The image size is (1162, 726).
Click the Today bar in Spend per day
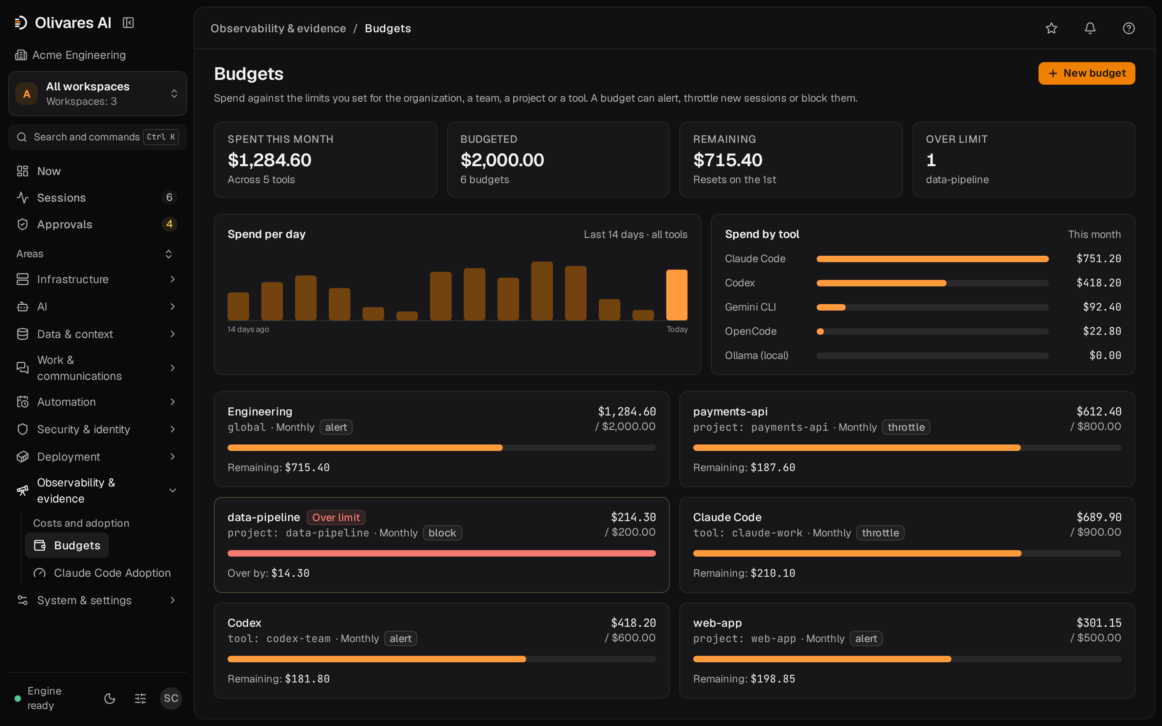[x=677, y=295]
